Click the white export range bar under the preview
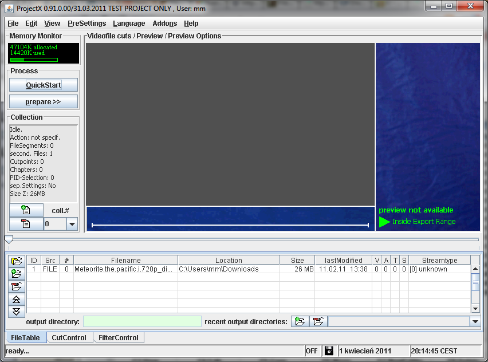 [230, 225]
